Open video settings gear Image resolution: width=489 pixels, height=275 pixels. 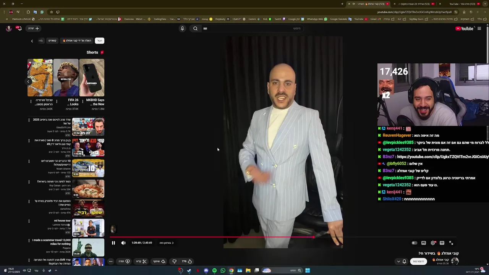tap(433, 243)
